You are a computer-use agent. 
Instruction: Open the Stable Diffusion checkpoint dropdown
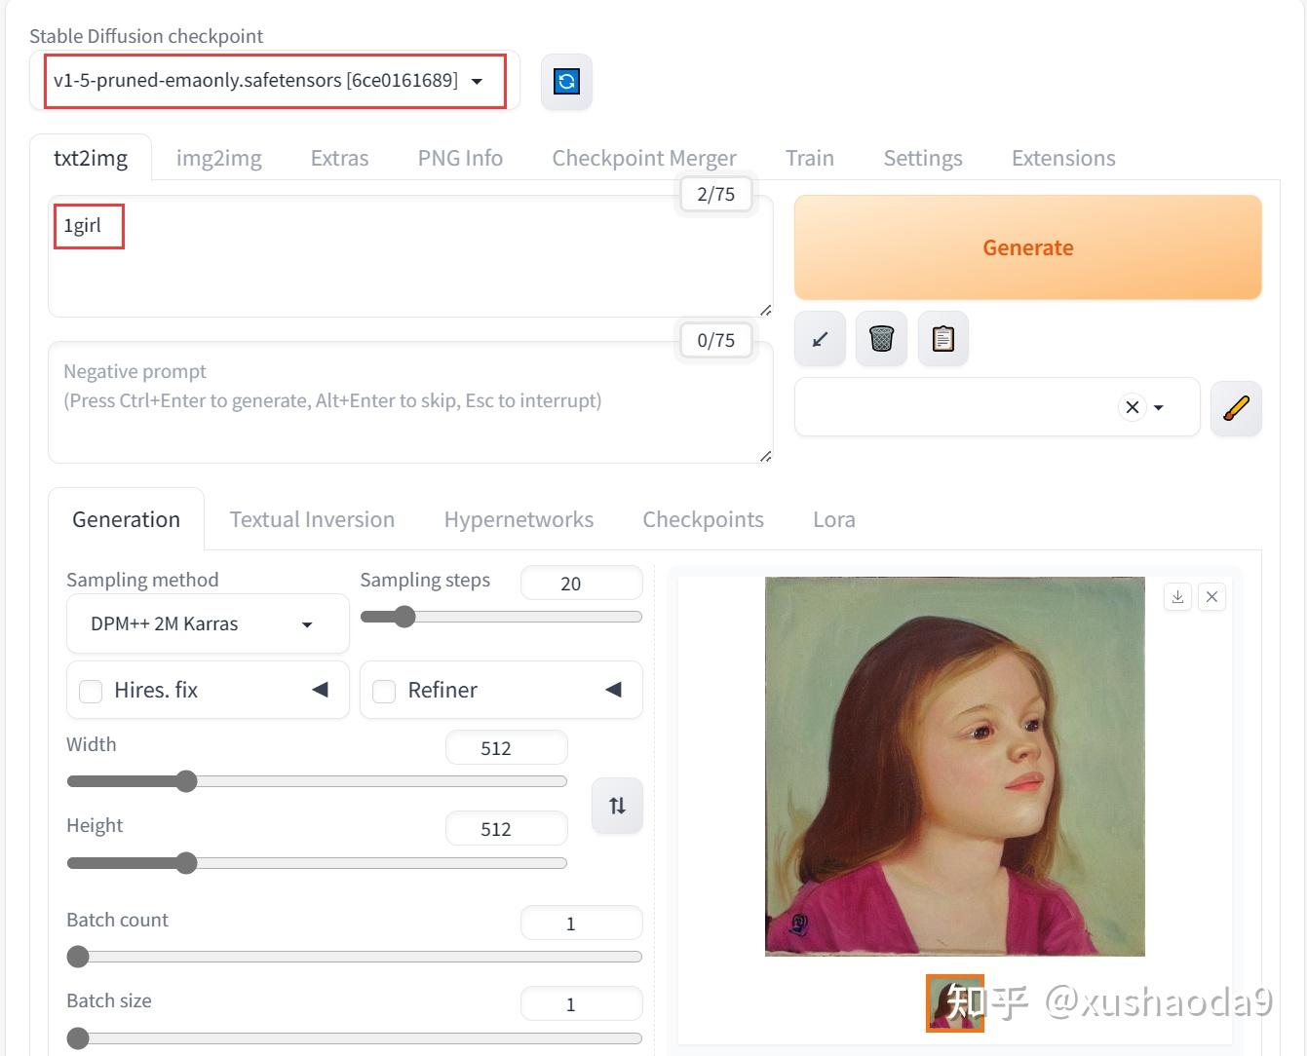tap(274, 81)
